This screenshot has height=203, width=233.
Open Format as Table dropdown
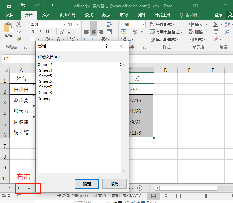(166, 32)
